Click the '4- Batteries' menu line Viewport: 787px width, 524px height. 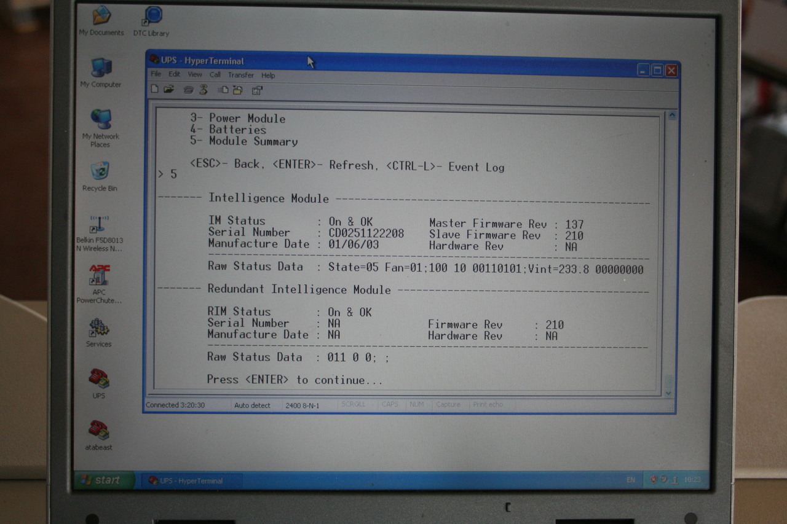pos(228,130)
